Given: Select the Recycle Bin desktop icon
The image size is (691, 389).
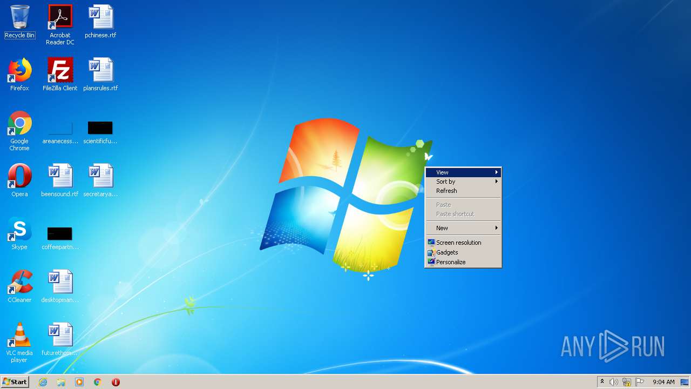Looking at the screenshot, I should tap(19, 22).
